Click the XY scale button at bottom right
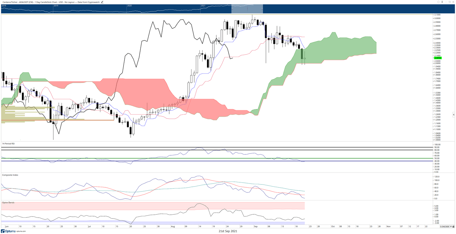The image size is (456, 234). pos(450,227)
